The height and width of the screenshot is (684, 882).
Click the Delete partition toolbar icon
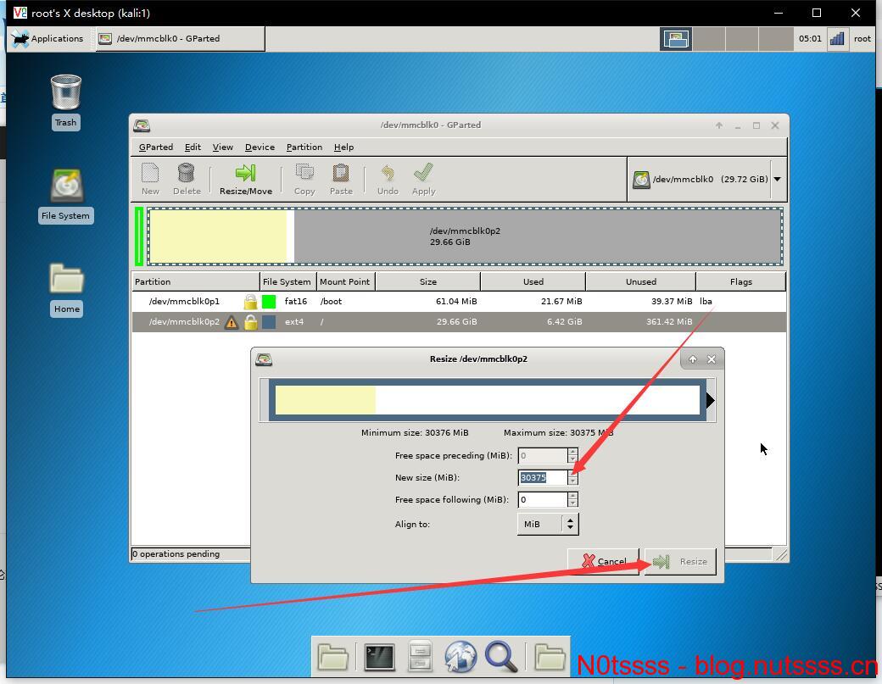[x=187, y=173]
